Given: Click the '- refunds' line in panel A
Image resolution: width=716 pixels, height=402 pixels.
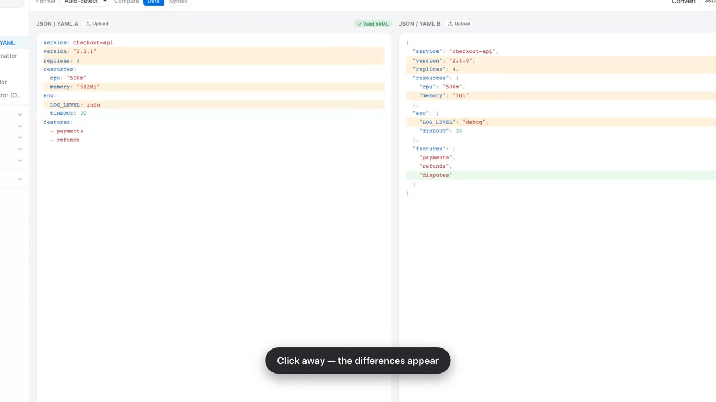Looking at the screenshot, I should click(65, 140).
